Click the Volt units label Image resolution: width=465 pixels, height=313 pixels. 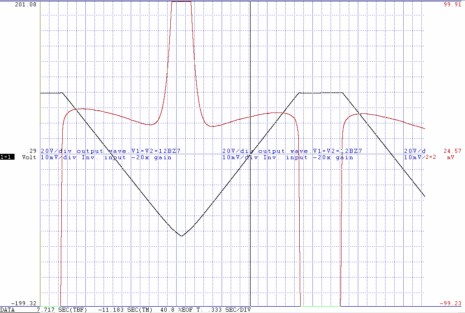click(x=30, y=157)
